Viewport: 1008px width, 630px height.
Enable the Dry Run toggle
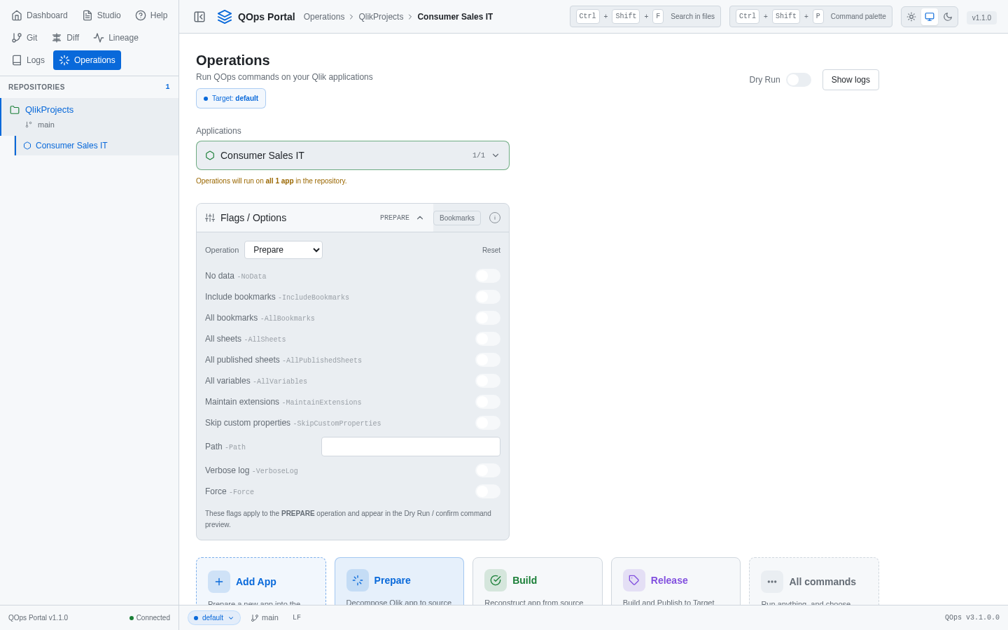point(799,80)
